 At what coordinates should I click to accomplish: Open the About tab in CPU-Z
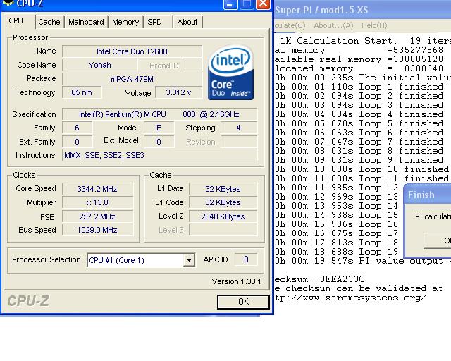187,22
